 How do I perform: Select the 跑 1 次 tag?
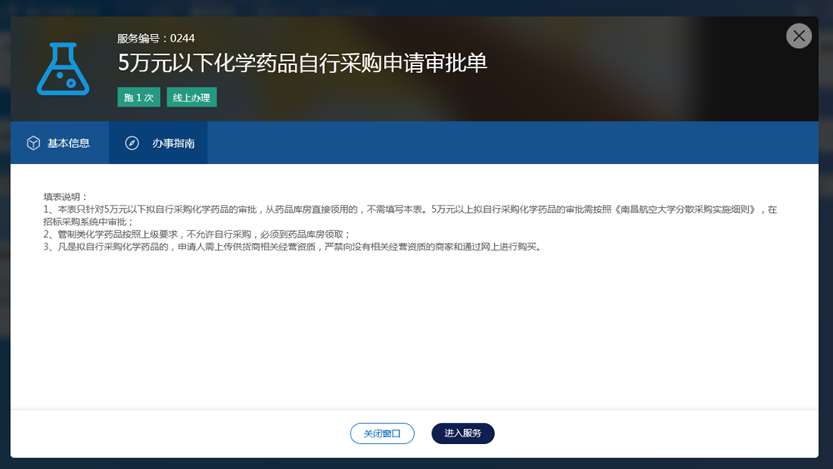[138, 97]
